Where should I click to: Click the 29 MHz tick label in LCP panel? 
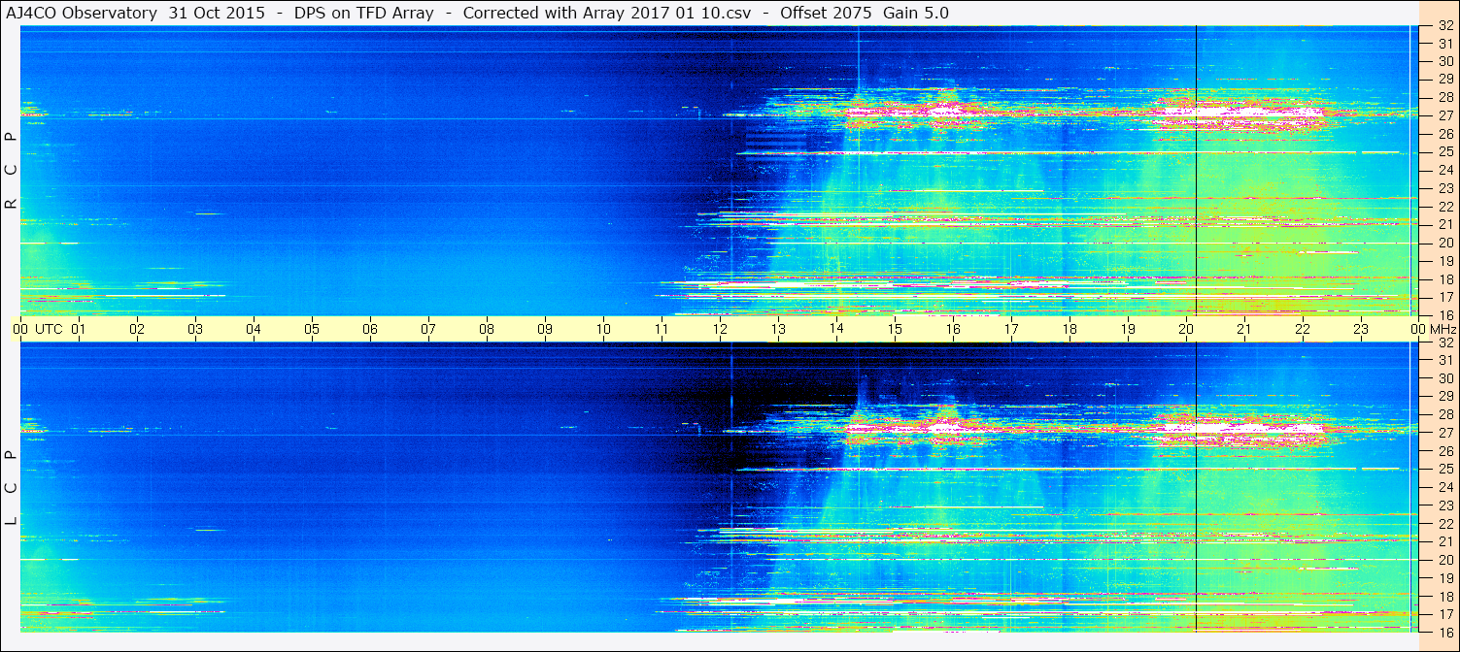[x=1444, y=397]
